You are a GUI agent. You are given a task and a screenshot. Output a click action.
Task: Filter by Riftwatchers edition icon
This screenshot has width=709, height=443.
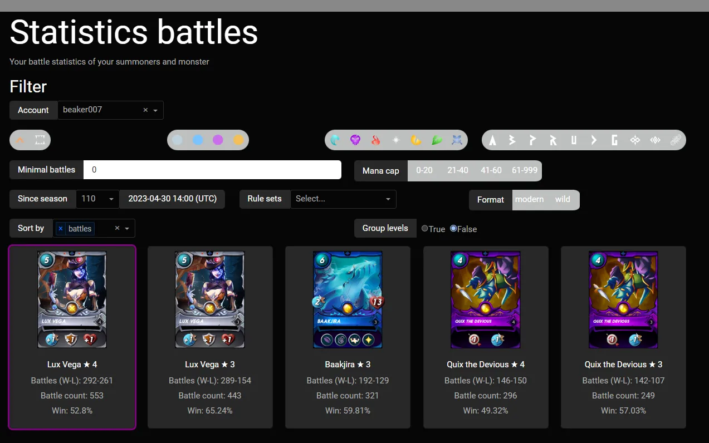click(655, 140)
